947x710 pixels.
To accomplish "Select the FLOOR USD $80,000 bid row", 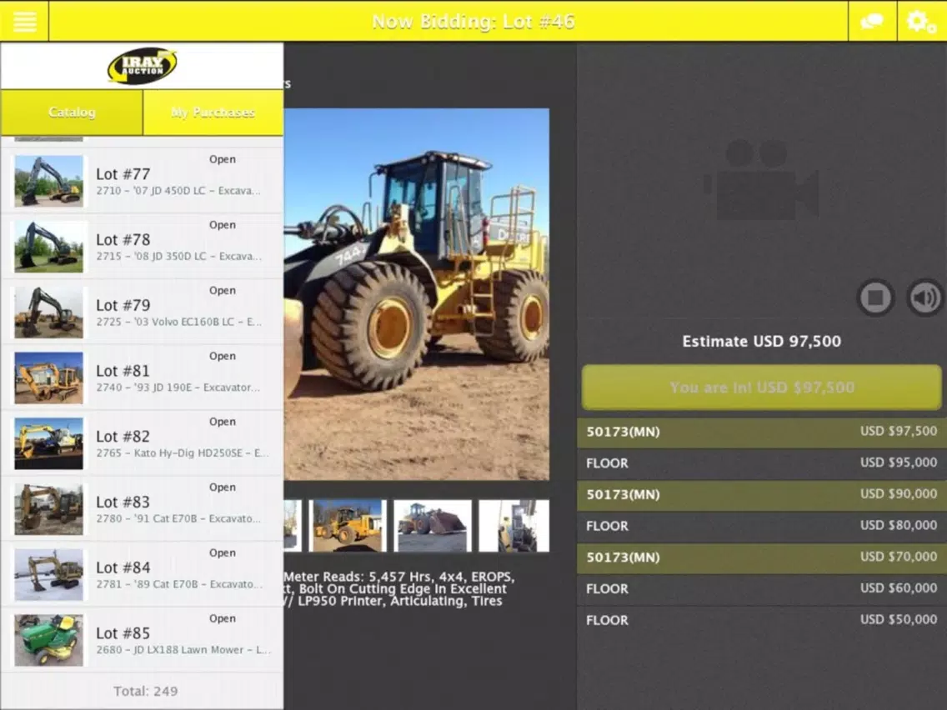I will 762,526.
